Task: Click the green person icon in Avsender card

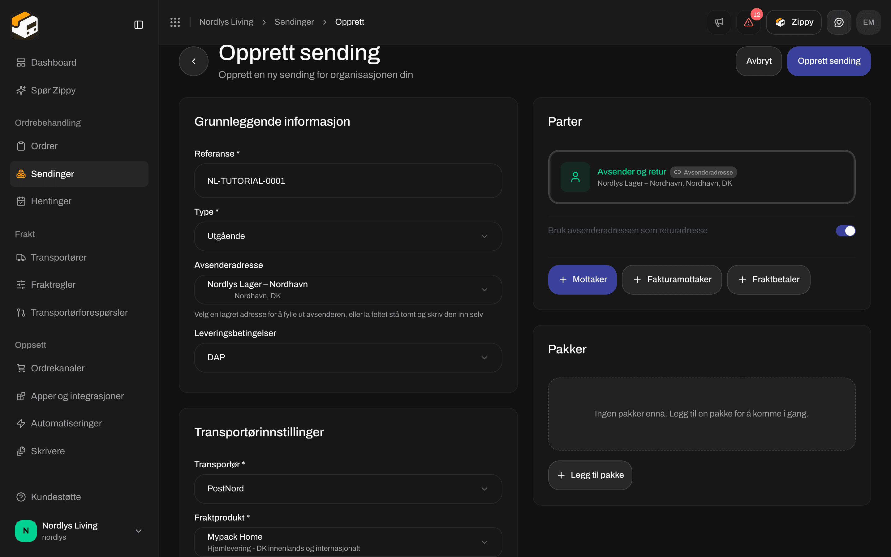Action: 575,177
